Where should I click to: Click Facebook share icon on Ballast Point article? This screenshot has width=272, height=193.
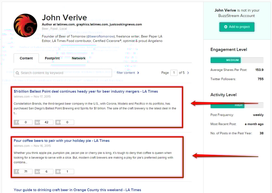coord(16,122)
